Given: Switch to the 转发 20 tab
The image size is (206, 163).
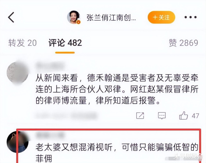Looking at the screenshot, I should coord(22,43).
